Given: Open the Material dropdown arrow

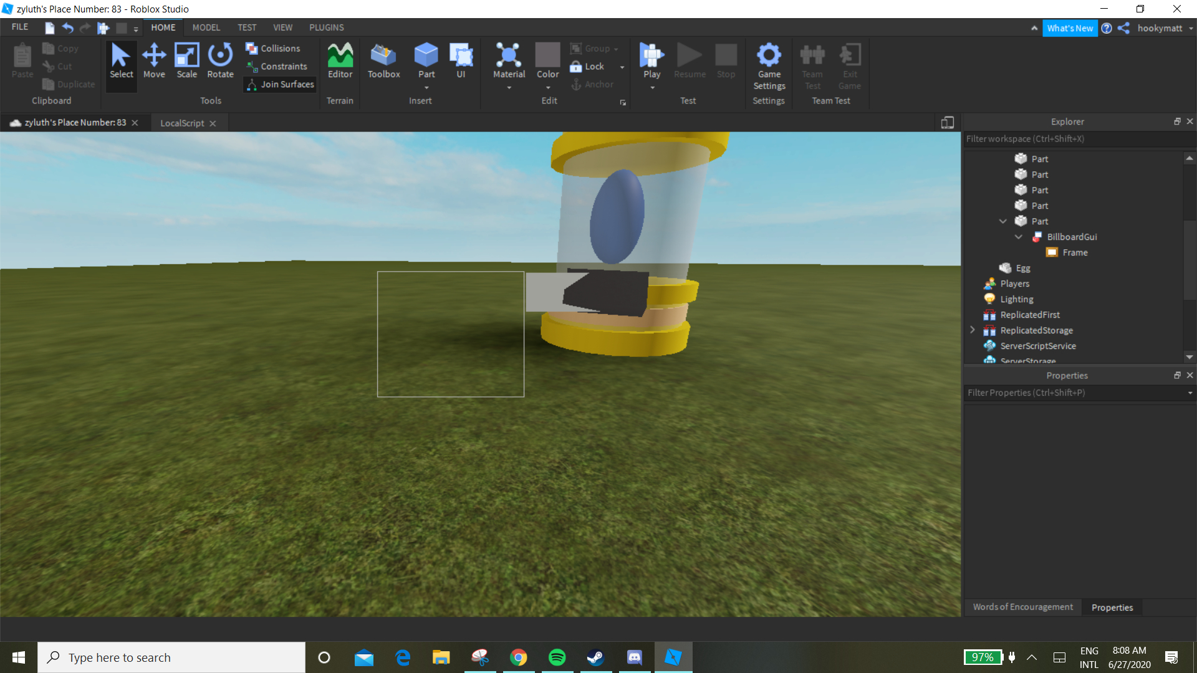Looking at the screenshot, I should pyautogui.click(x=509, y=88).
